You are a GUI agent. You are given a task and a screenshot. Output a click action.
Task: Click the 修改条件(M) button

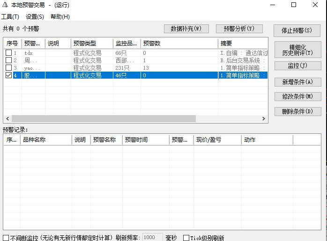[x=298, y=97]
